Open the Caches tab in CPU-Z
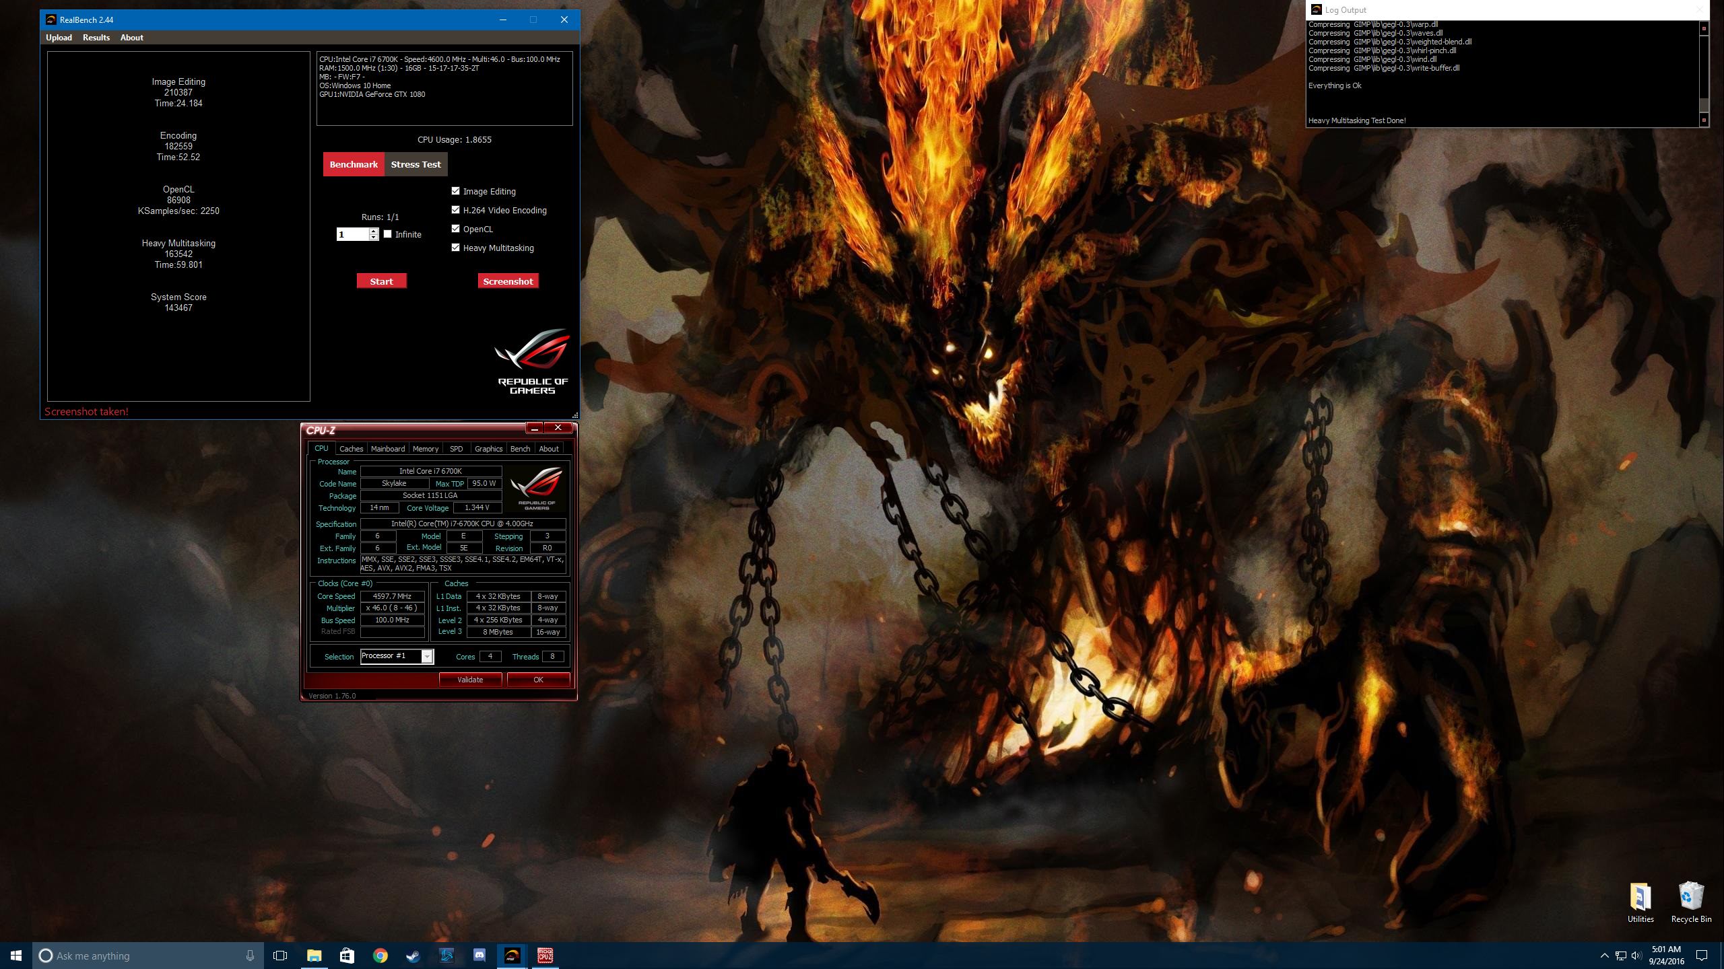The height and width of the screenshot is (969, 1724). point(351,449)
